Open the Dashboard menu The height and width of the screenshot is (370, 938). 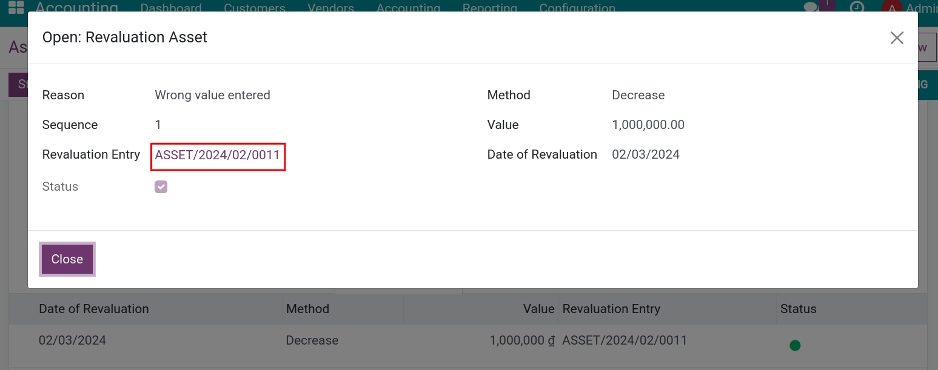(171, 8)
